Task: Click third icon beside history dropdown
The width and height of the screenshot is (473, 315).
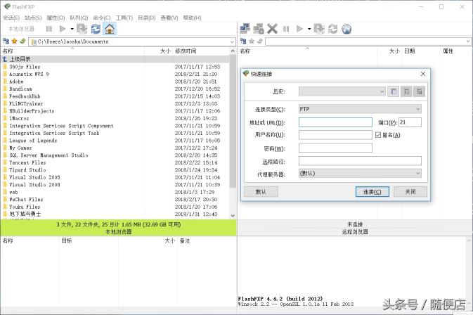Action: tap(420, 91)
